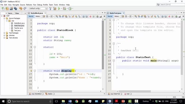Collapse the main method fold at line 13
The width and height of the screenshot is (185, 104).
point(114,61)
